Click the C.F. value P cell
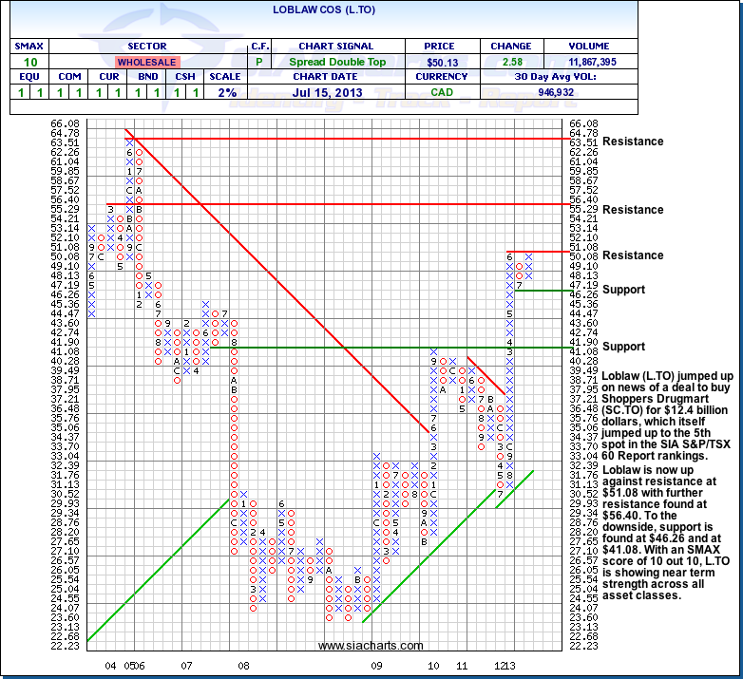 (259, 61)
